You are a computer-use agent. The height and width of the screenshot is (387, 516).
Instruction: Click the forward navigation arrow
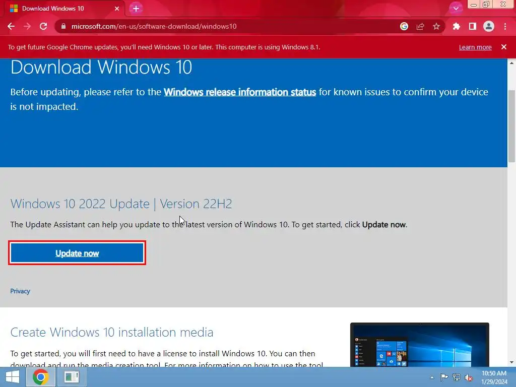click(27, 26)
